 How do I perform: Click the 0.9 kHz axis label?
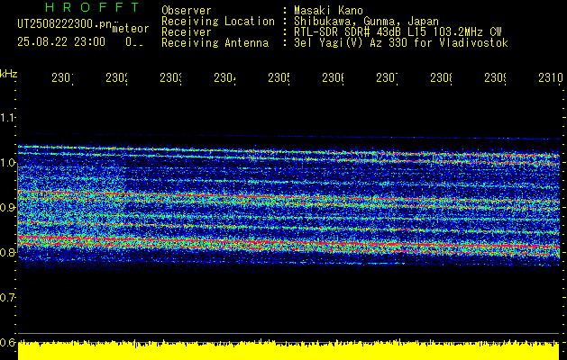click(x=7, y=207)
